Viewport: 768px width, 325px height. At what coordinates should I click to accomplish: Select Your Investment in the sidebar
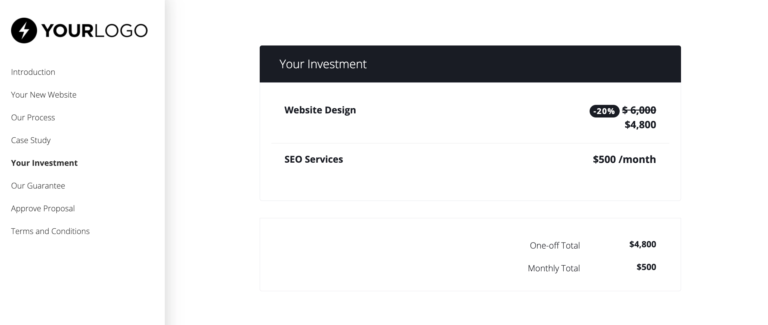pyautogui.click(x=44, y=163)
